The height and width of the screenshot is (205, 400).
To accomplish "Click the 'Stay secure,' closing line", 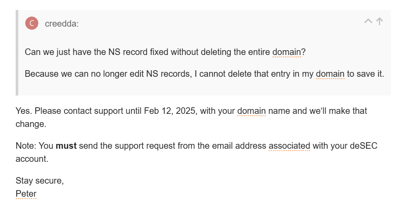I will [x=40, y=181].
